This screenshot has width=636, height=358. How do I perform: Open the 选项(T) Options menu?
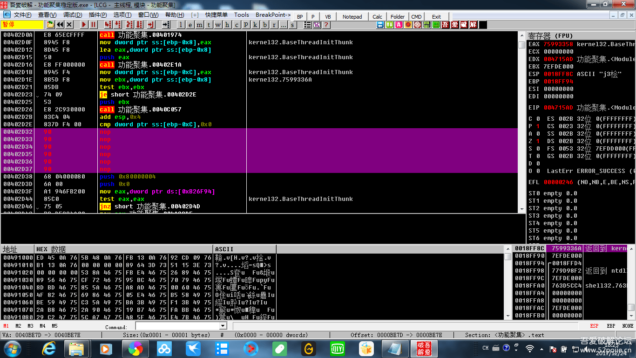tap(122, 15)
